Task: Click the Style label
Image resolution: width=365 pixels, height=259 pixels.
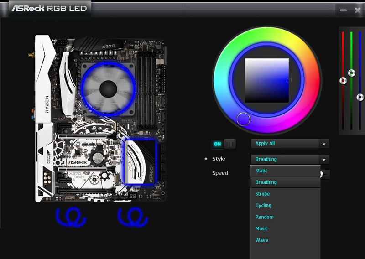Action: click(x=219, y=159)
